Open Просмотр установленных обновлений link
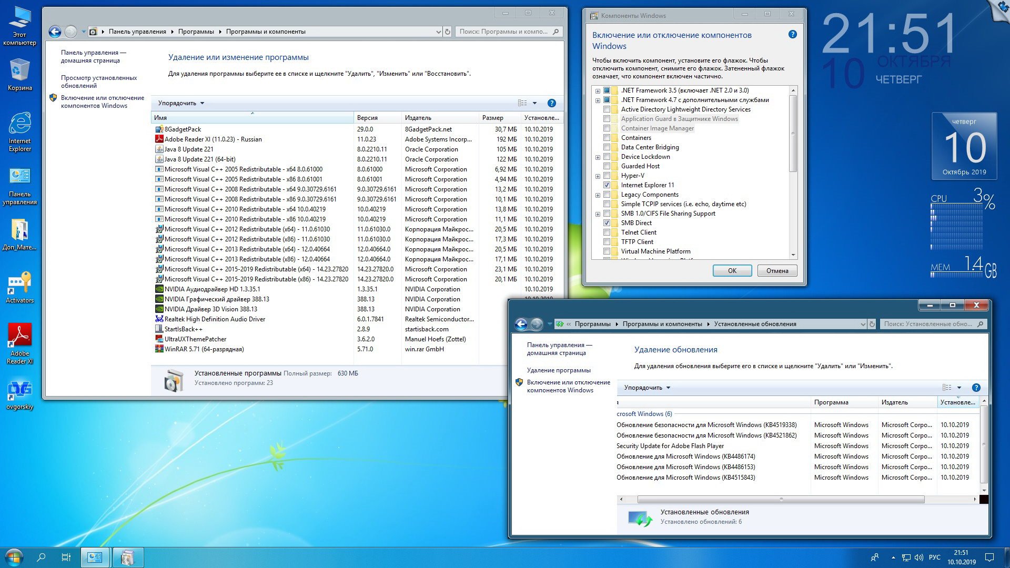The image size is (1010, 568). (x=99, y=82)
